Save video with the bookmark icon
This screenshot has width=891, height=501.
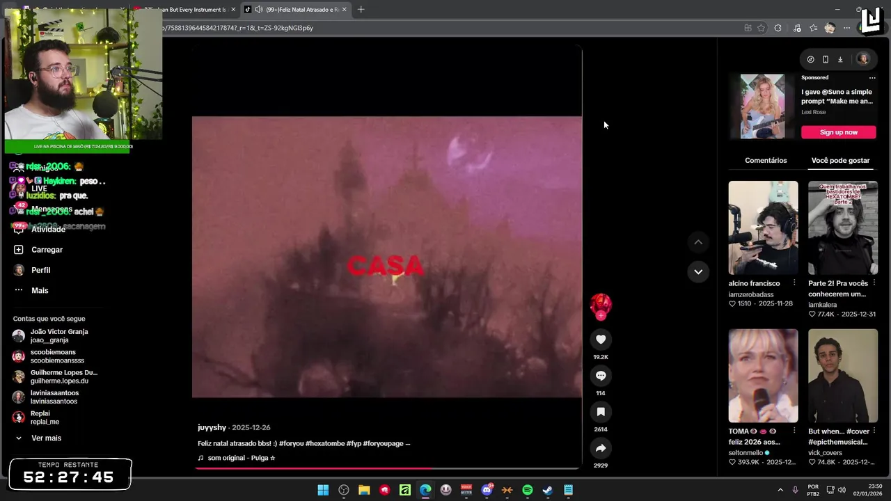pos(601,412)
